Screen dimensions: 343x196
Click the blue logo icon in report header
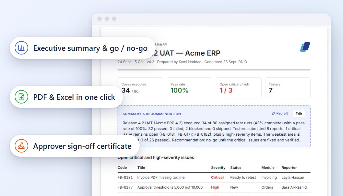click(x=305, y=47)
